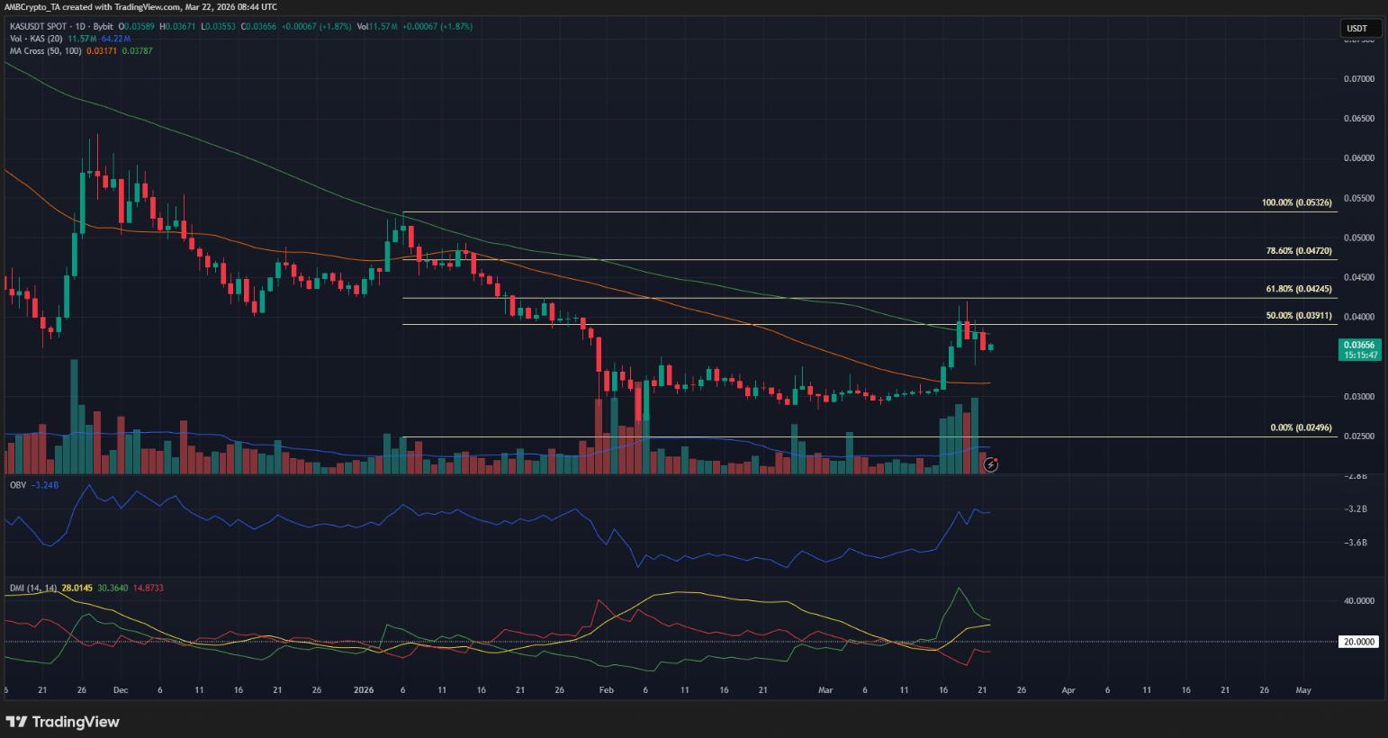
Task: Click the 61.80% (0.04245) retracement label
Action: pos(1297,287)
